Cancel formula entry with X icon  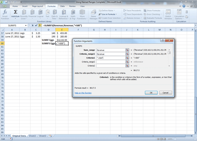coord(33,25)
